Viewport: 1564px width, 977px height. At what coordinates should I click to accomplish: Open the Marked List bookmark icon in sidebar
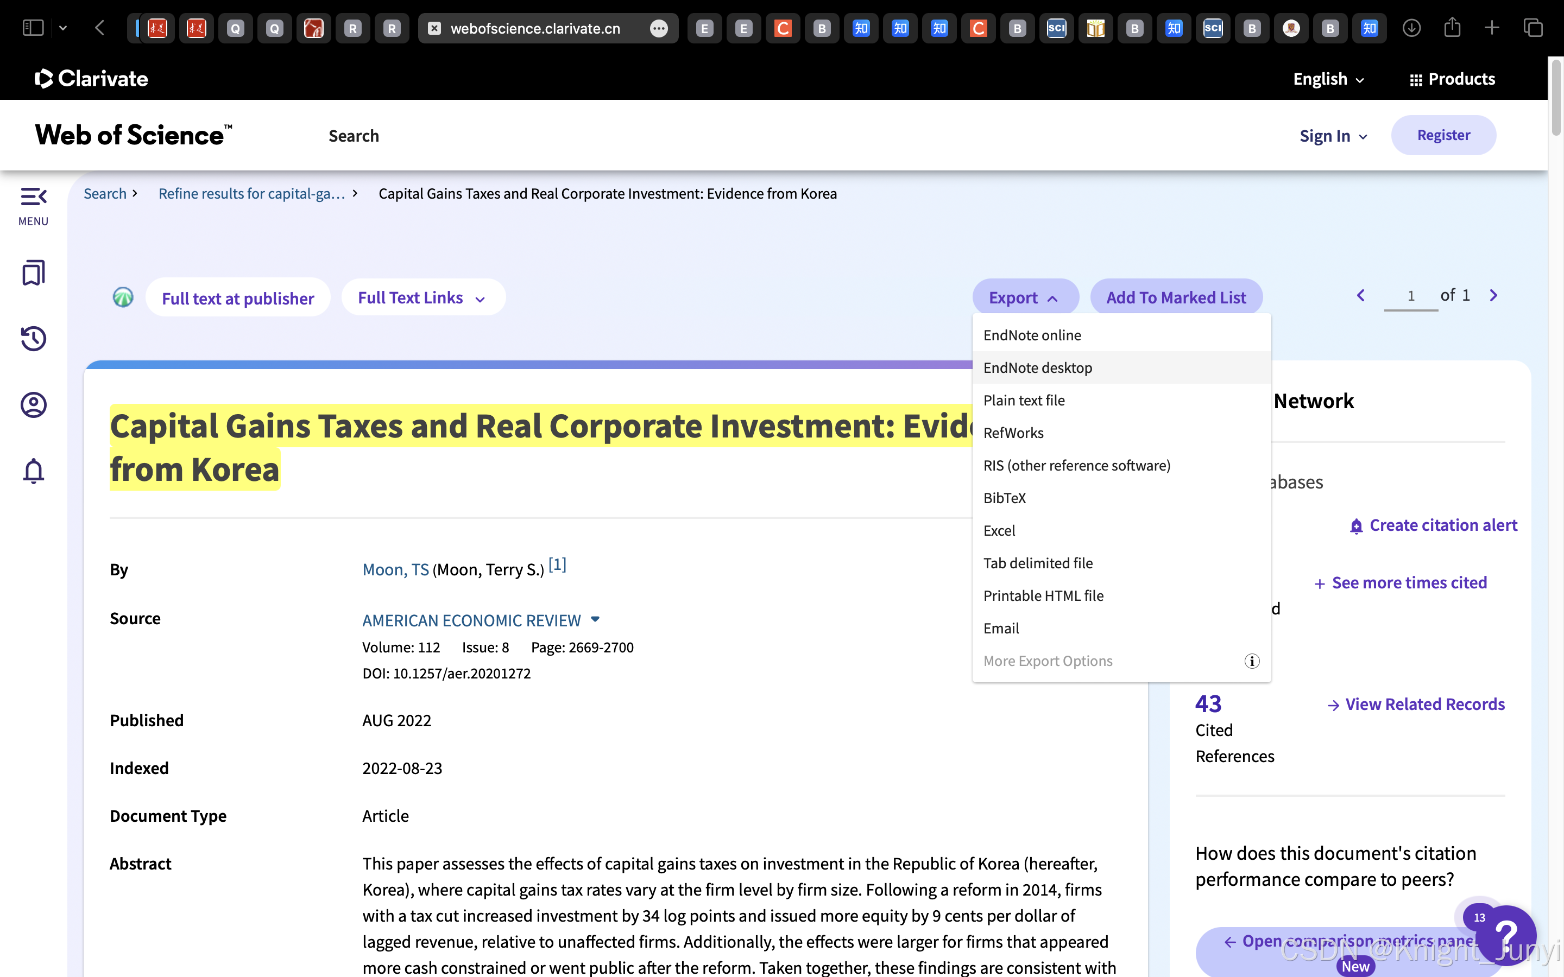[x=34, y=272]
